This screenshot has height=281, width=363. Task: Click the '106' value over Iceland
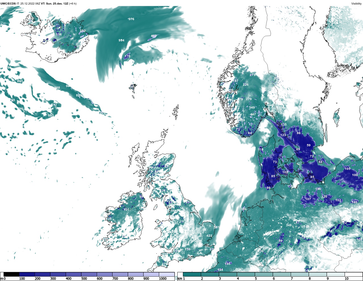(x=59, y=35)
